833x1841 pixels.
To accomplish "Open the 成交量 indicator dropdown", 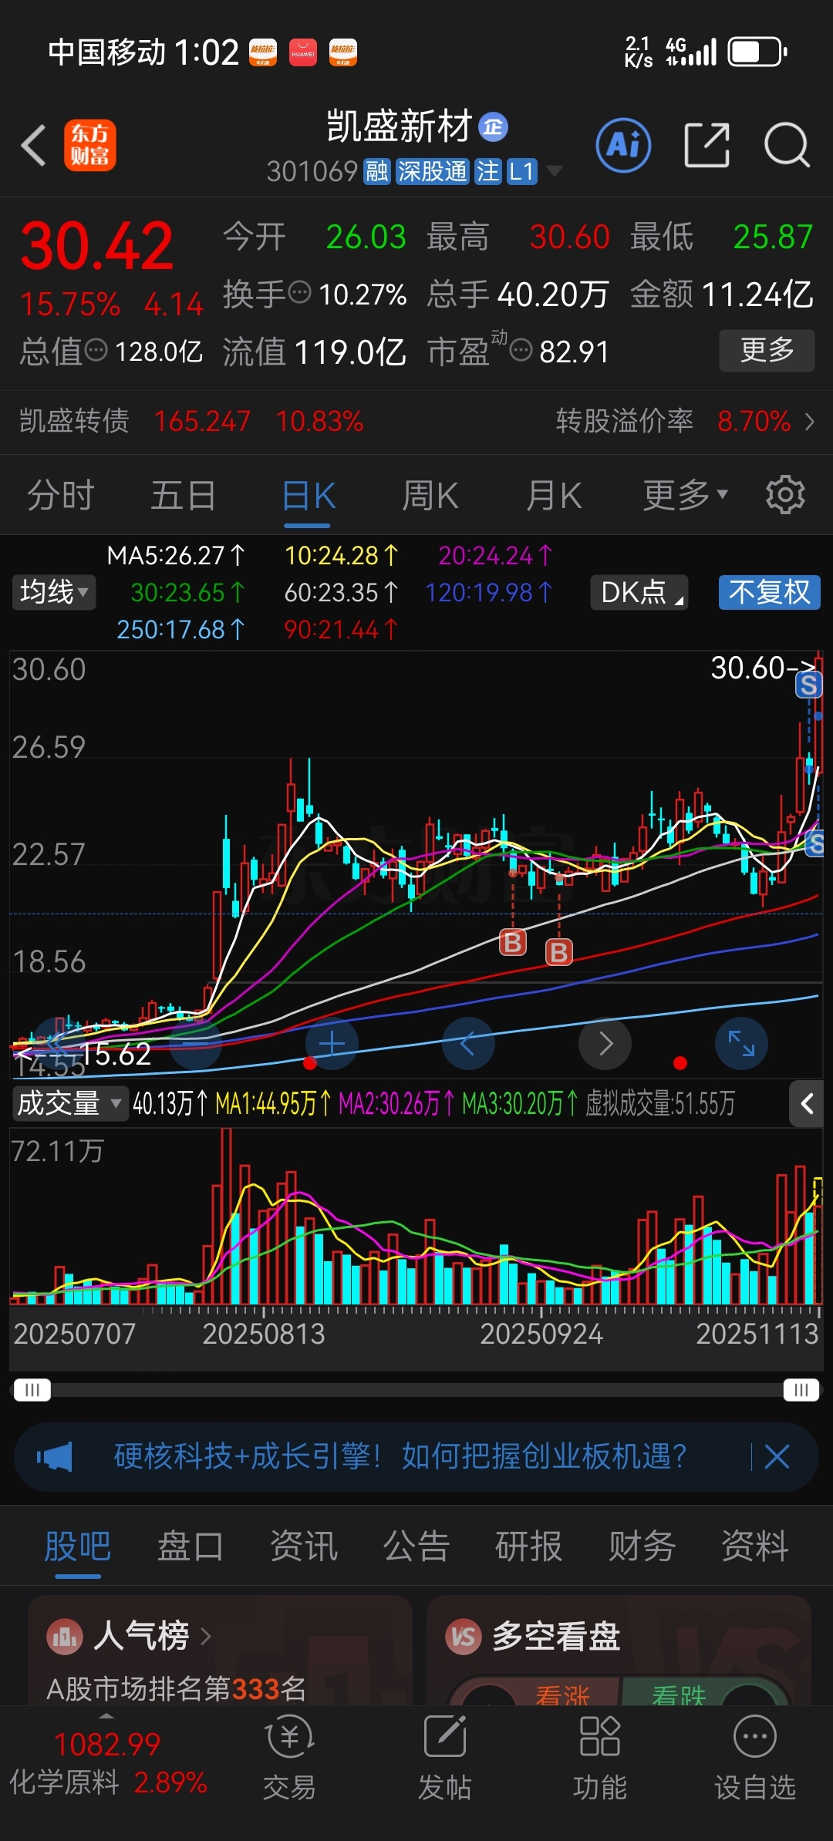I will [x=69, y=1104].
